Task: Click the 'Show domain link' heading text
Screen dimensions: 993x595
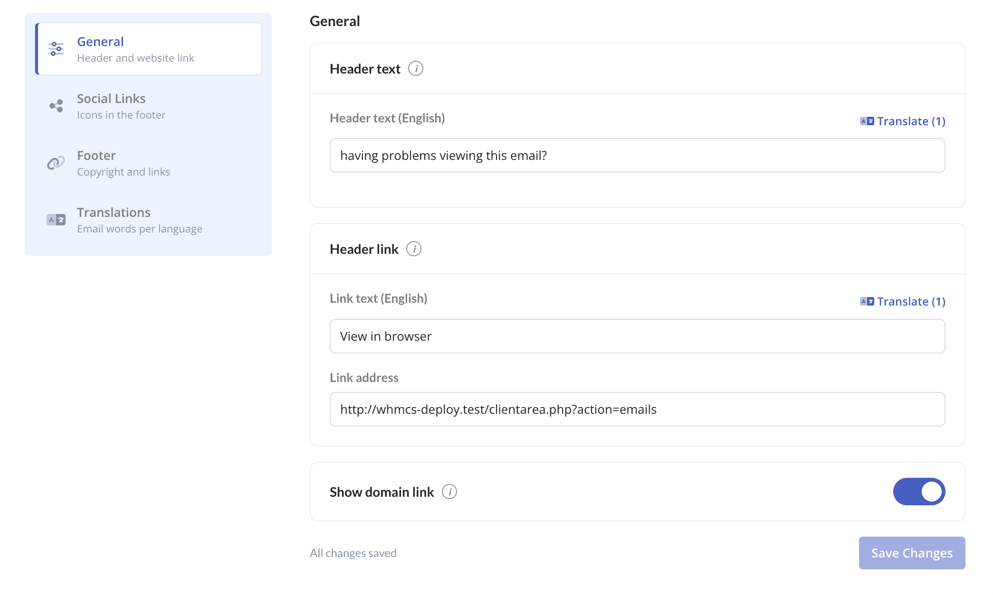Action: point(382,492)
